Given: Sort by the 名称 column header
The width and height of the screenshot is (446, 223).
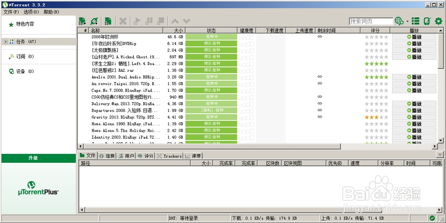Looking at the screenshot, I should (126, 30).
